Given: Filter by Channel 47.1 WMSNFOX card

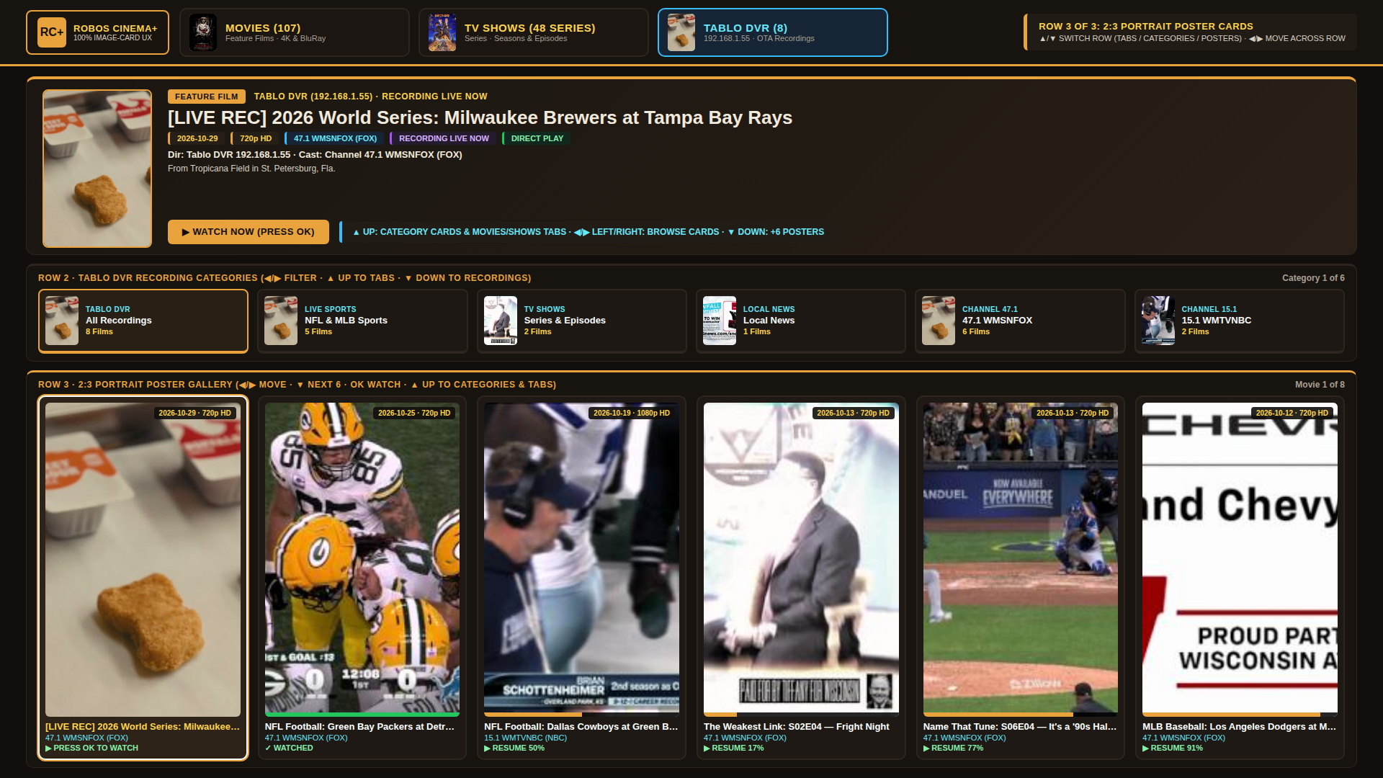Looking at the screenshot, I should (1020, 321).
